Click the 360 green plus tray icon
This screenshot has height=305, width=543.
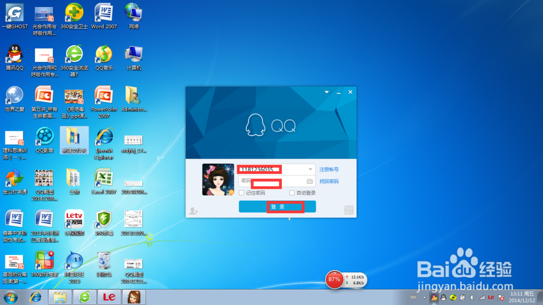pos(453,297)
